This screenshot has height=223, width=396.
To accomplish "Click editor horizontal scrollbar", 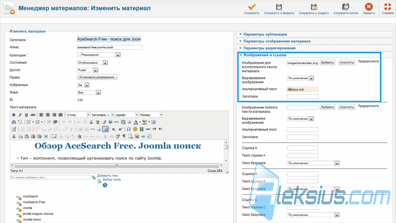I will coord(117,165).
